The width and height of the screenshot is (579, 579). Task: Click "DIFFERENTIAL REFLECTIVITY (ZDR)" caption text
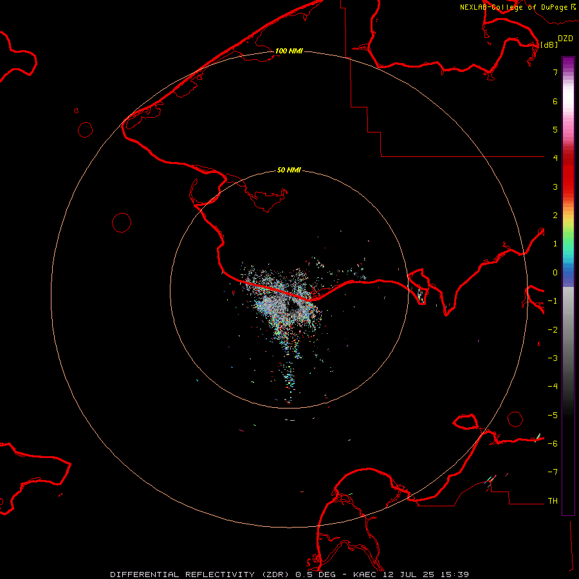[201, 574]
